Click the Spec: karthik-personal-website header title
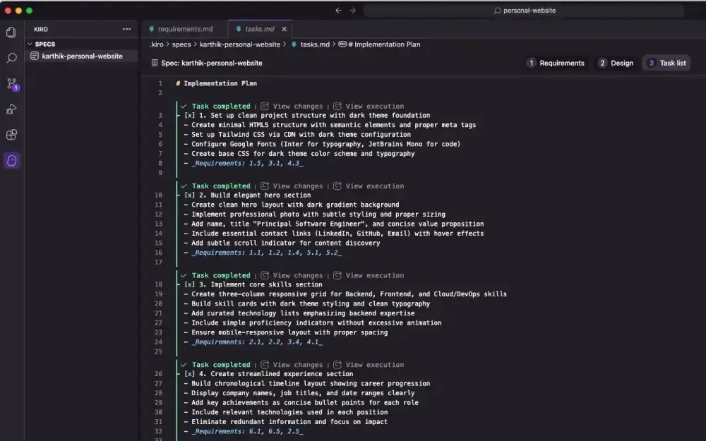This screenshot has width=706, height=441. (x=212, y=63)
